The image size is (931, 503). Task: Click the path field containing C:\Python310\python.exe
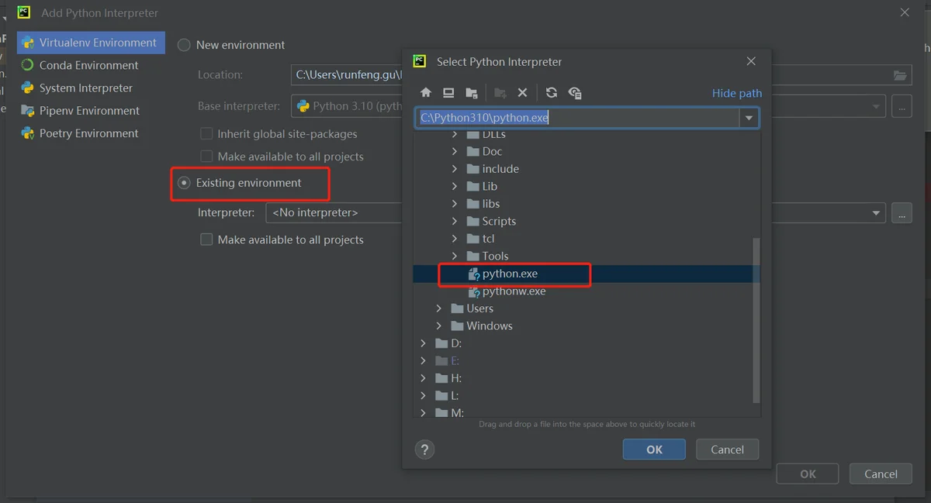pyautogui.click(x=577, y=119)
